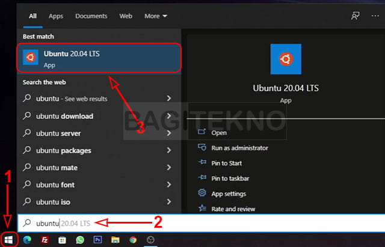This screenshot has width=385, height=247.
Task: Choose Run as administrator
Action: point(239,148)
